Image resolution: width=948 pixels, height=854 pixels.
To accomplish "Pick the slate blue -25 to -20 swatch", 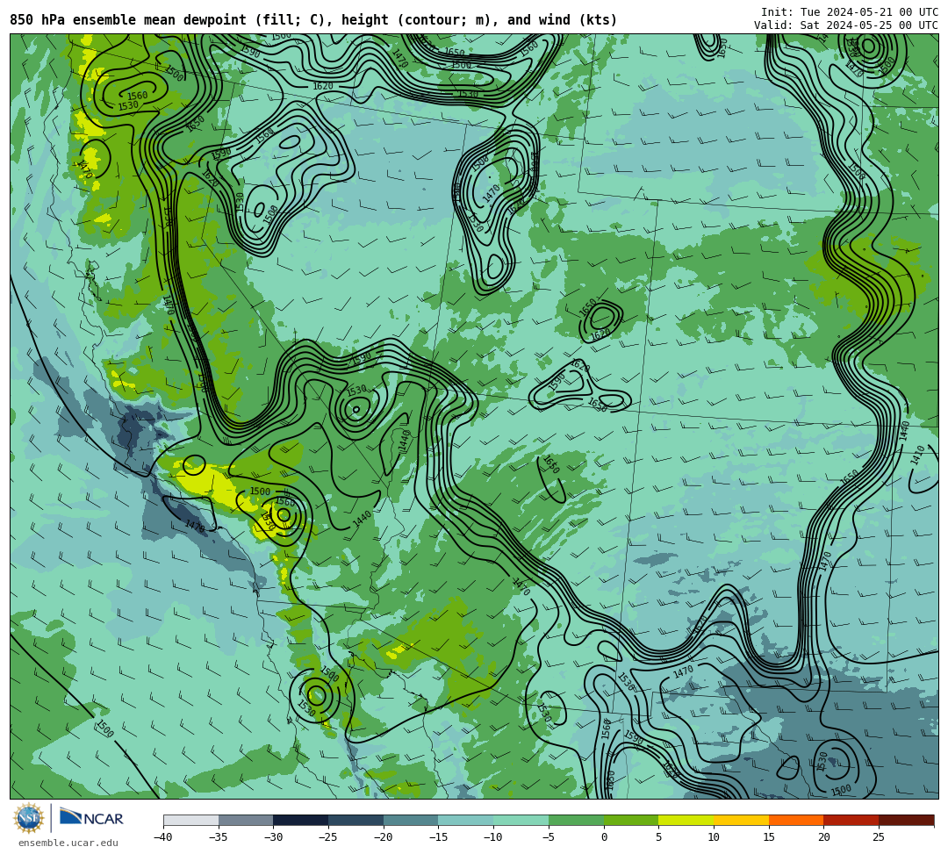I will (355, 820).
